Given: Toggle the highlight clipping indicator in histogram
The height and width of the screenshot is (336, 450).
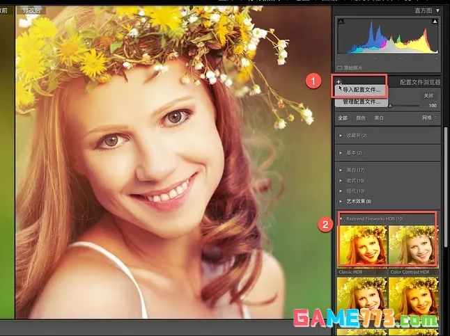Looking at the screenshot, I should [435, 22].
